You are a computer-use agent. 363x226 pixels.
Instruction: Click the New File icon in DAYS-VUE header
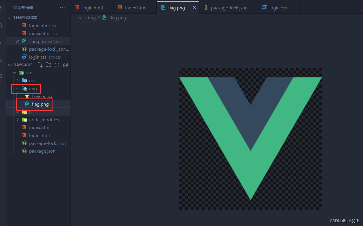point(40,65)
